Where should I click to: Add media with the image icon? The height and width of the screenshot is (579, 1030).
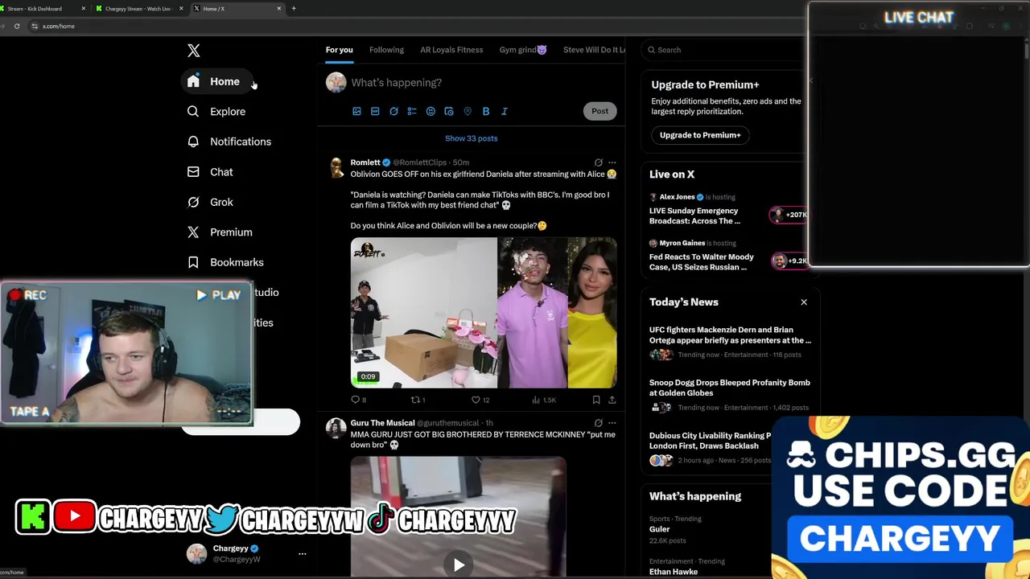point(356,111)
